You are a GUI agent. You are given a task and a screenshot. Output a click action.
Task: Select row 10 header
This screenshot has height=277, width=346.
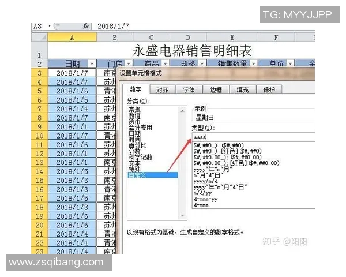pos(39,136)
